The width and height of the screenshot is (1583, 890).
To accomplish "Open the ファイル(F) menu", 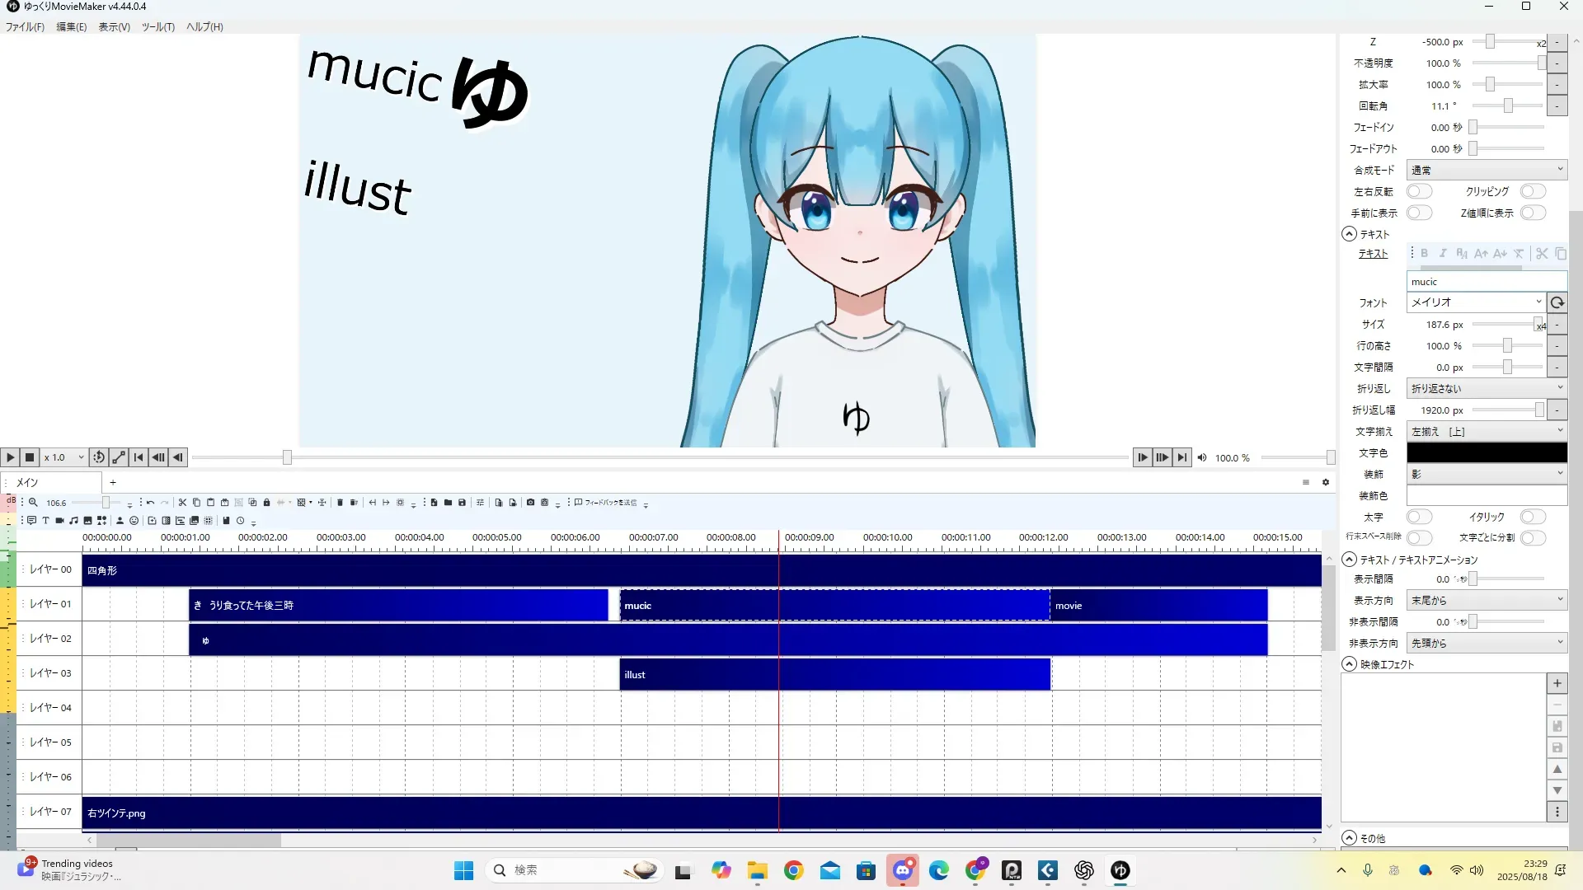I will tap(25, 27).
